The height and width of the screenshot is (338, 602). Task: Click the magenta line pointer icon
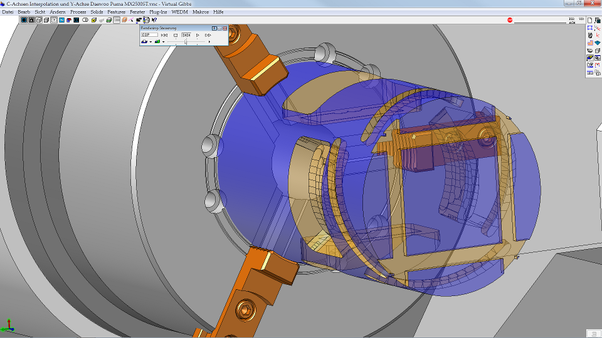[x=131, y=20]
